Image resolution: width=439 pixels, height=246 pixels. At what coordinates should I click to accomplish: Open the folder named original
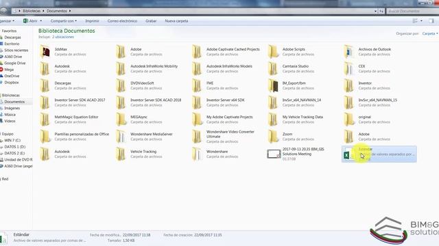367,120
